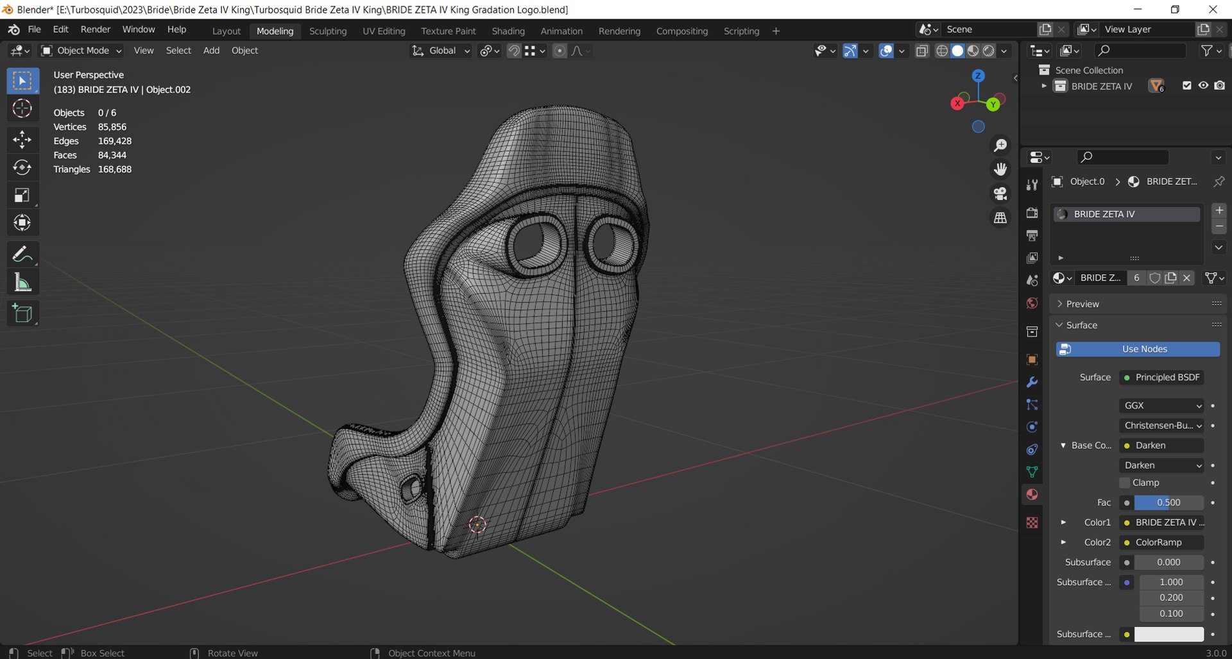Open the Christensen-Burley subsurface method dropdown
This screenshot has height=659, width=1232.
pyautogui.click(x=1161, y=426)
